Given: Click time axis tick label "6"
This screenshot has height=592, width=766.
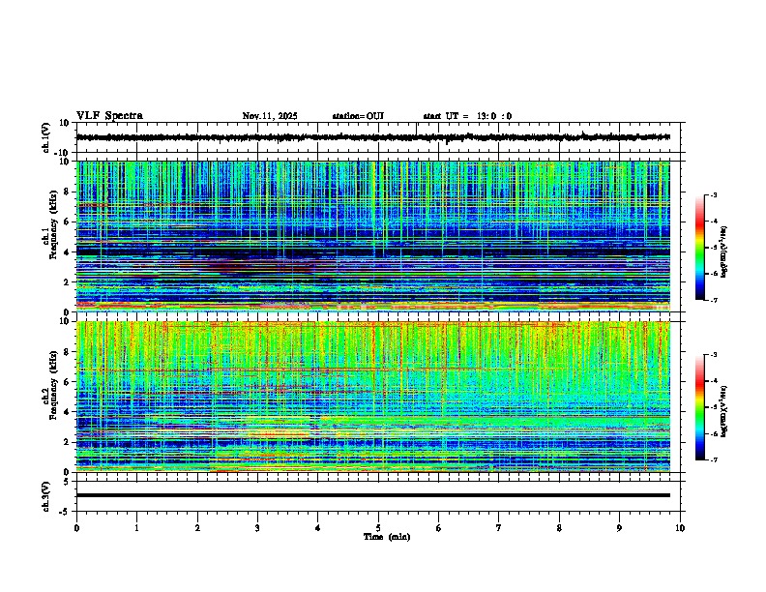Looking at the screenshot, I should (x=439, y=528).
